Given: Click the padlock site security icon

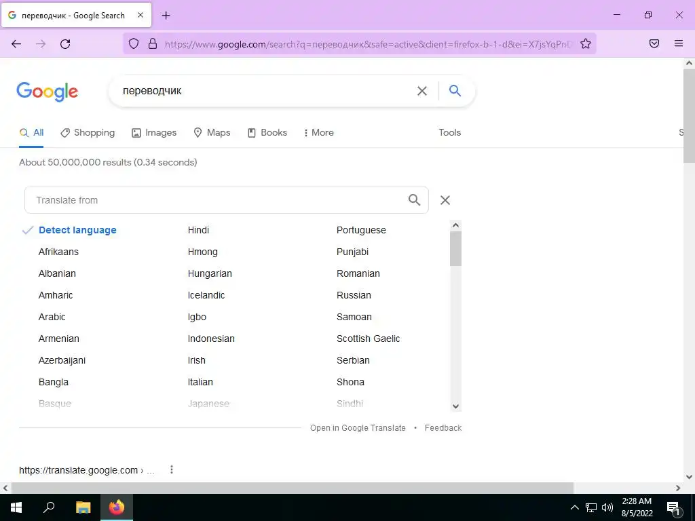Looking at the screenshot, I should tap(153, 43).
